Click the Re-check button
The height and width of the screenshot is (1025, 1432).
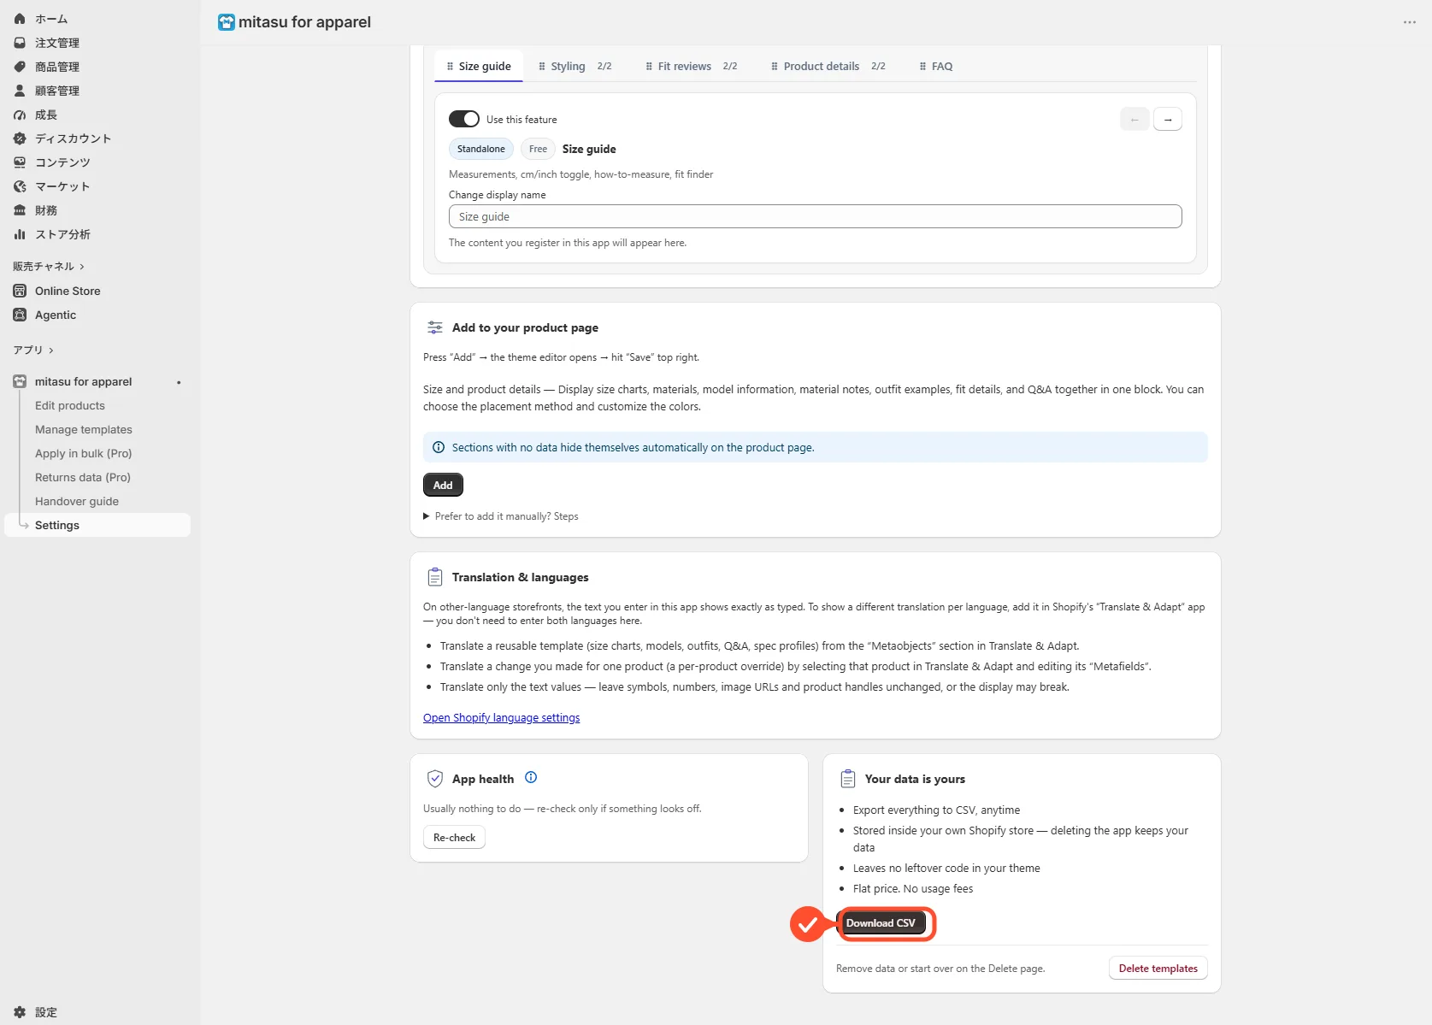point(454,837)
